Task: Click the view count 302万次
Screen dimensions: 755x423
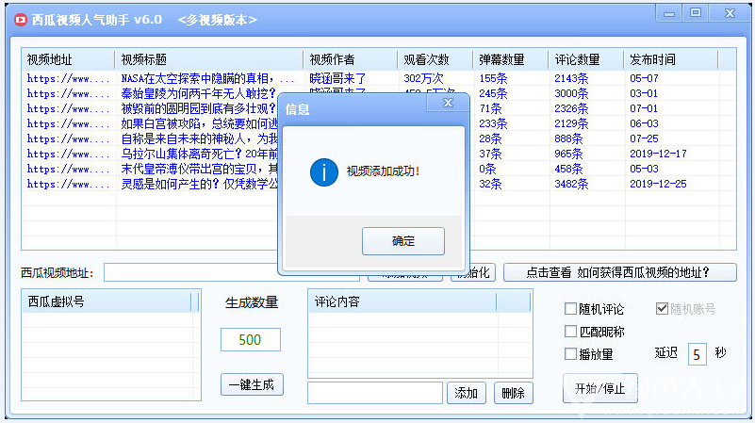Action: 423,78
